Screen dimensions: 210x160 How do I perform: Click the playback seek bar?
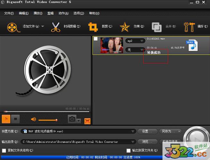pos(47,112)
